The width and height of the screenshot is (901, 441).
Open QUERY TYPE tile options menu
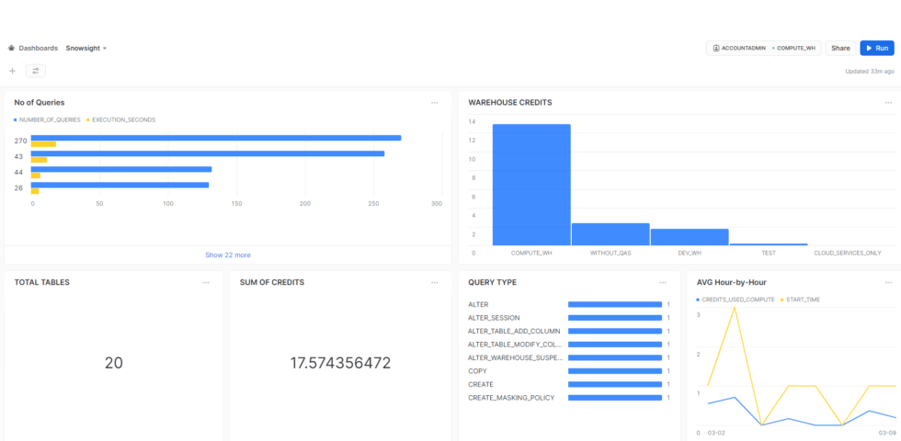(663, 283)
